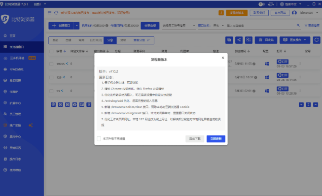Click the 员工管理 staff management icon
This screenshot has width=322, height=196.
(5, 114)
